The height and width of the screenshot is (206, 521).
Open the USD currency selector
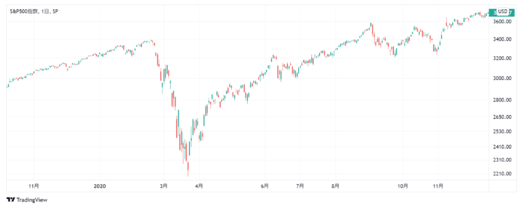pyautogui.click(x=503, y=12)
